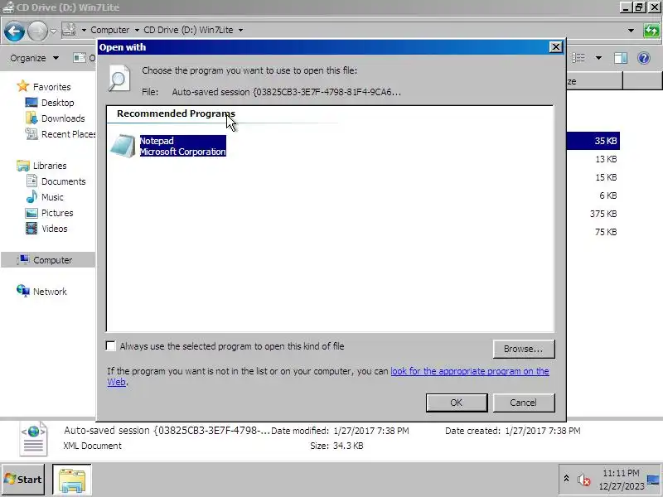Screen dimensions: 663x497
Task: Click the 375 KB file size cell
Action: click(603, 214)
